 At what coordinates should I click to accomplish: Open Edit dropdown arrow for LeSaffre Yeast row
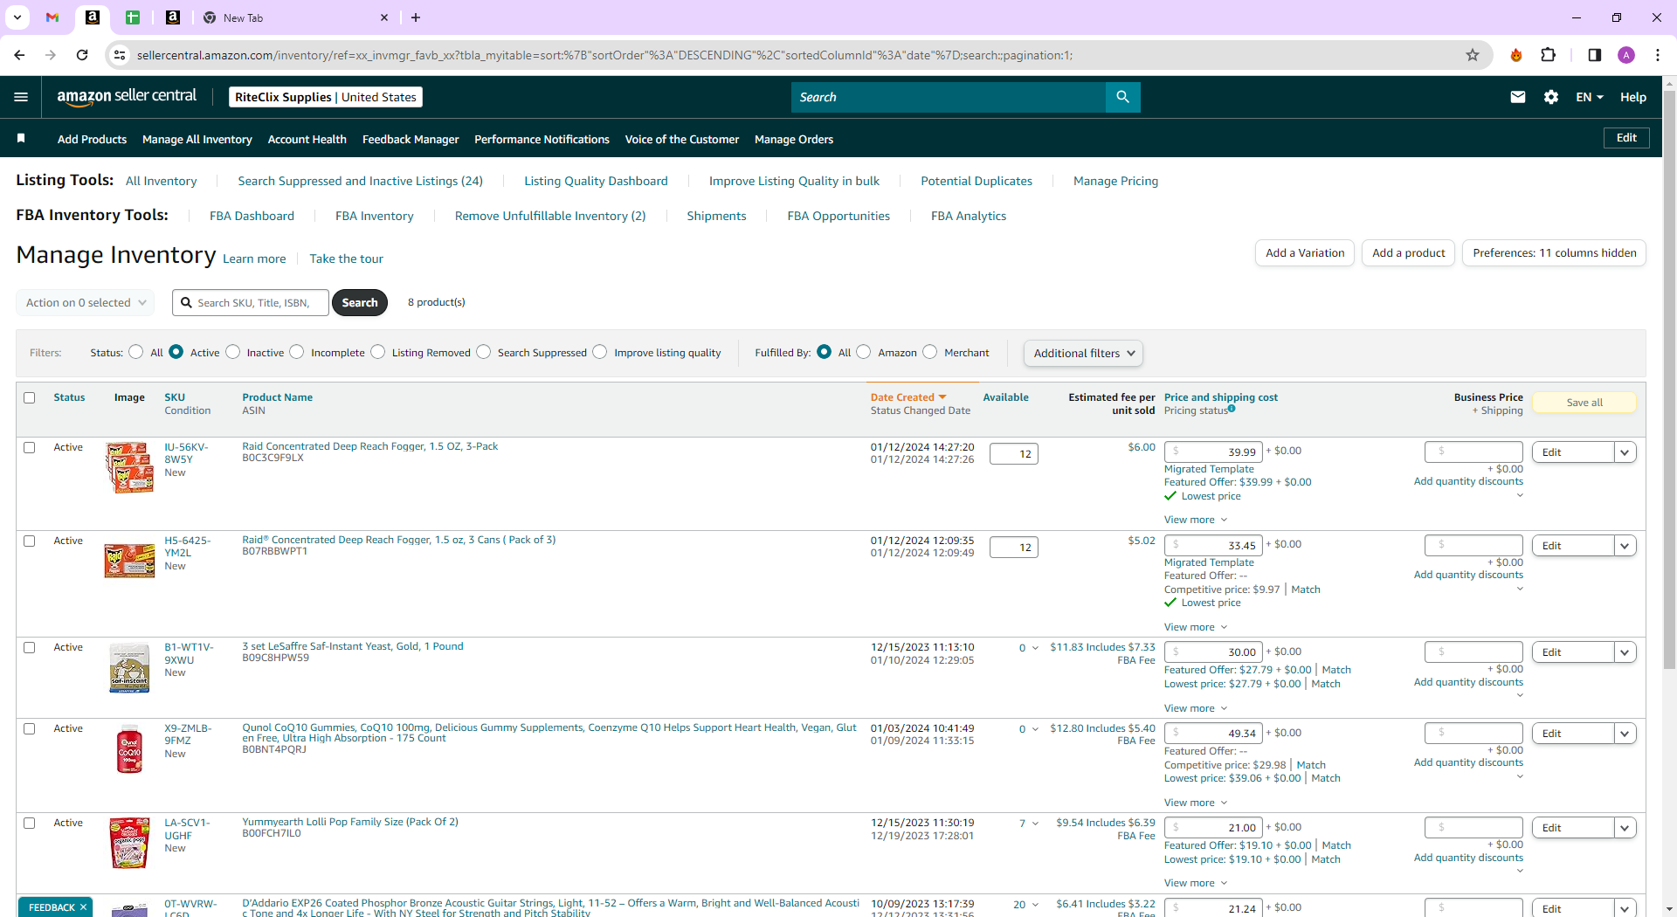tap(1625, 652)
